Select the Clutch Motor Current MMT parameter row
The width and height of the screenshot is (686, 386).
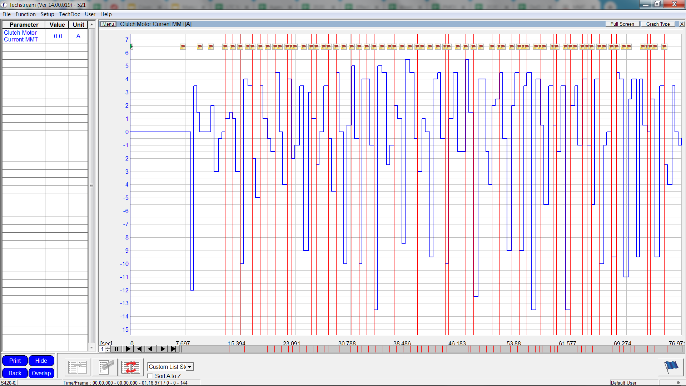coord(24,36)
